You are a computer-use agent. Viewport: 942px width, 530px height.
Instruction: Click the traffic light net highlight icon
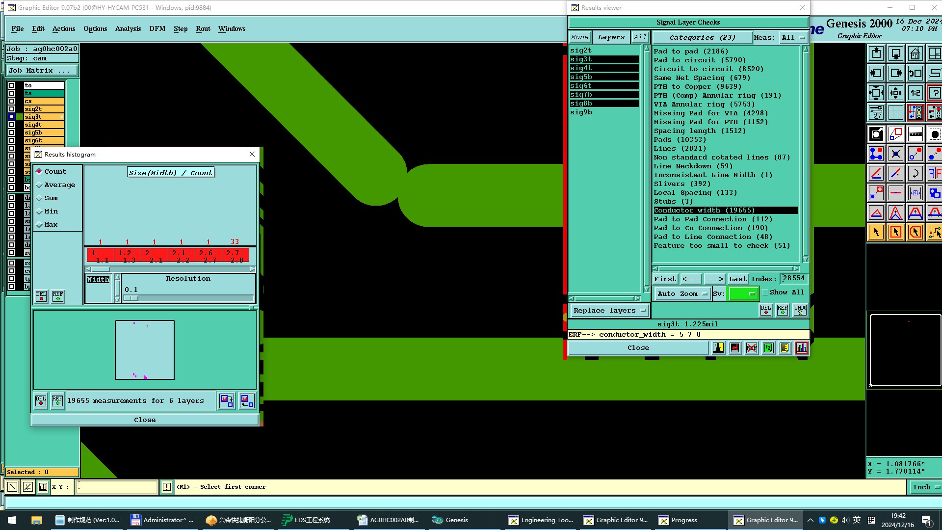(916, 112)
